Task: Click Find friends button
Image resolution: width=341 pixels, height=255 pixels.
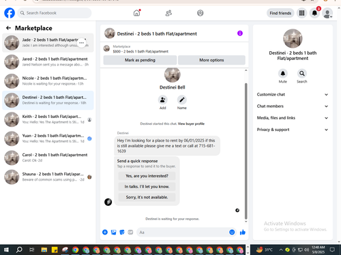Action: click(280, 13)
